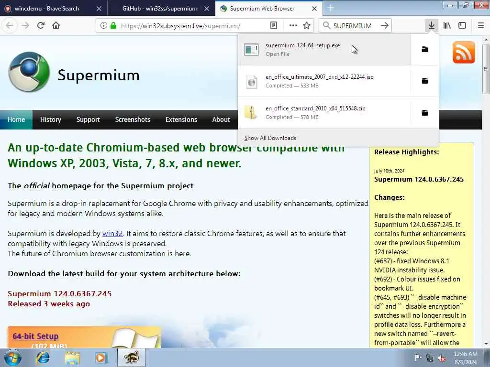The width and height of the screenshot is (490, 367).
Task: Open Home in site navigation bar
Action: [16, 119]
